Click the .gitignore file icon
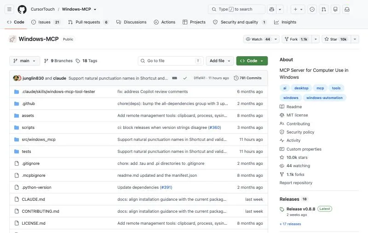 17,163
